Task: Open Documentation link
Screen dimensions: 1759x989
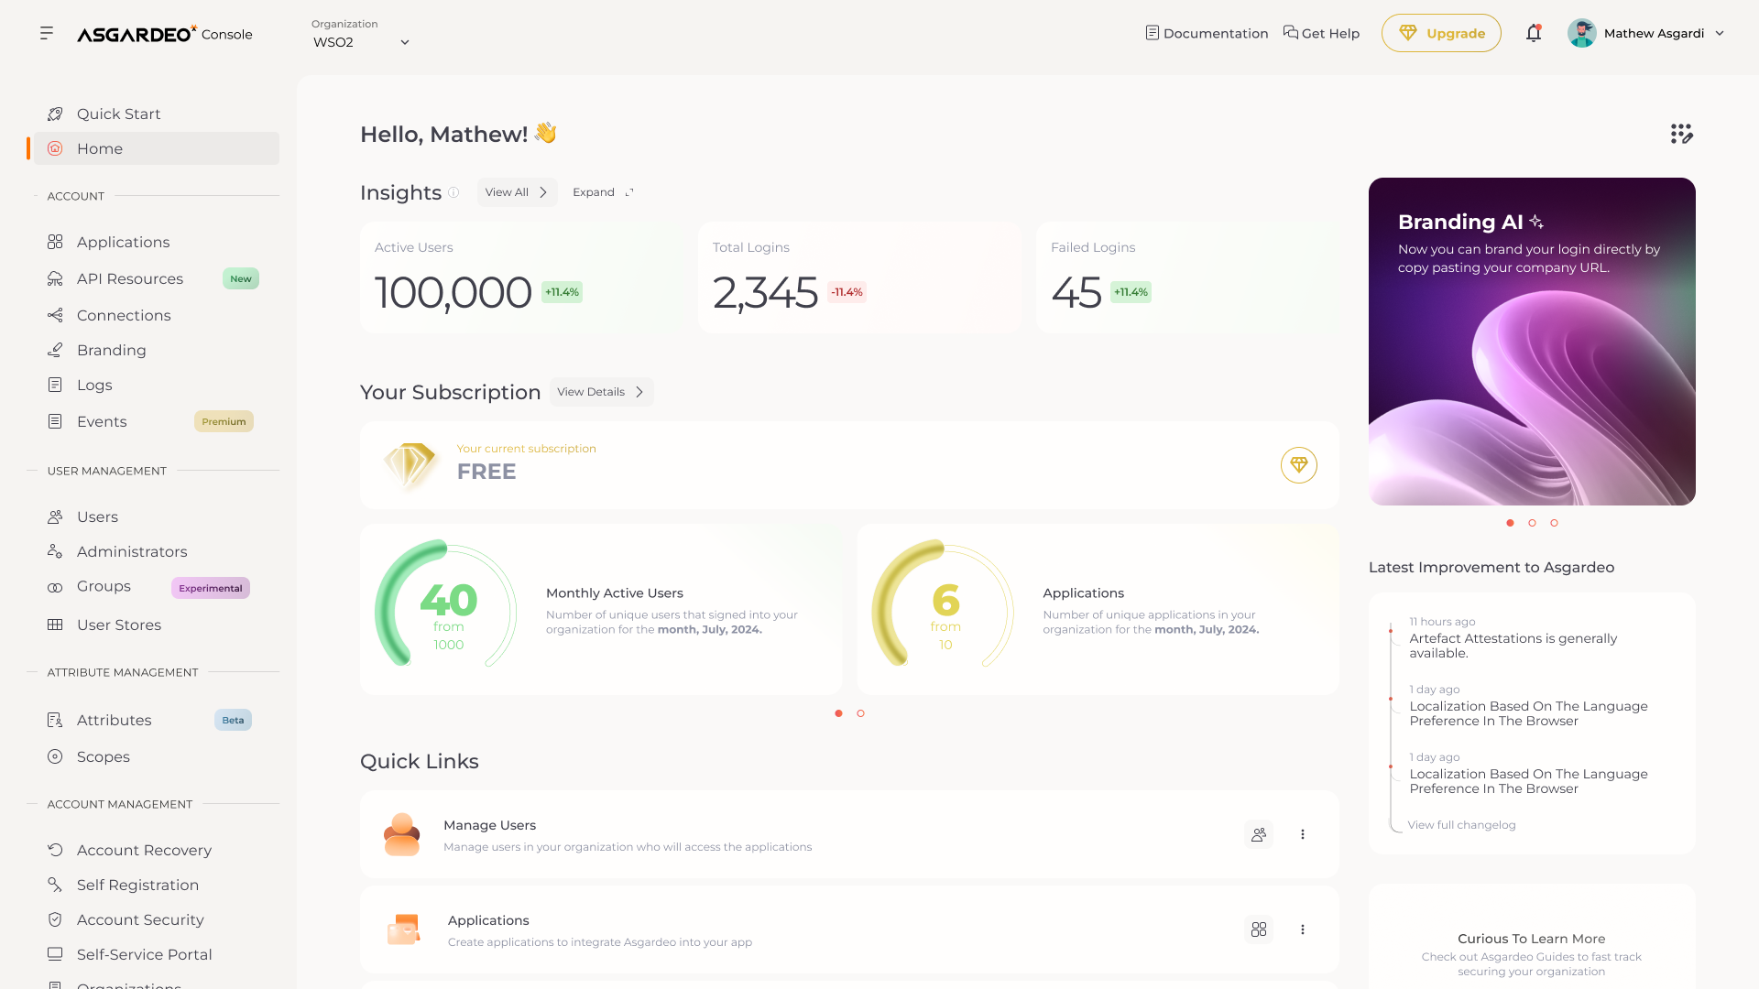Action: 1207,34
